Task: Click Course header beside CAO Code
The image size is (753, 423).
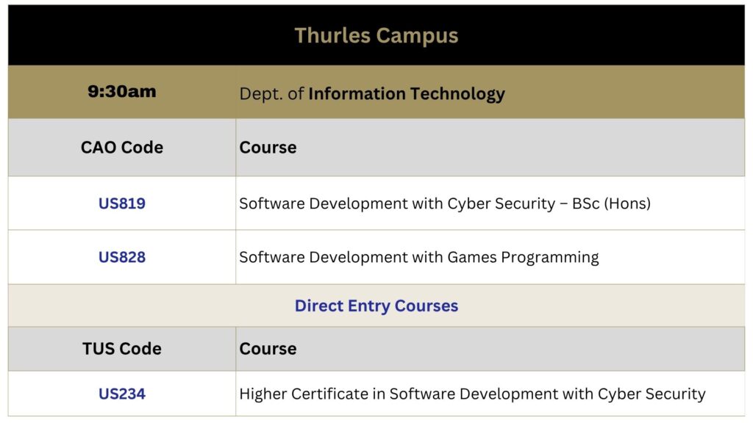Action: [x=268, y=147]
